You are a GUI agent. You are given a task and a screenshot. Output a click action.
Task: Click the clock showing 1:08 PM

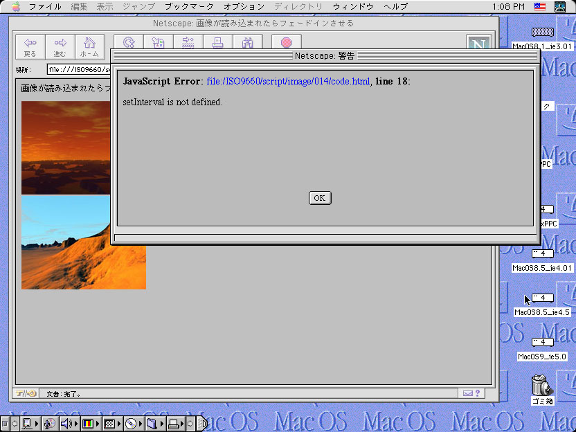[x=508, y=7]
